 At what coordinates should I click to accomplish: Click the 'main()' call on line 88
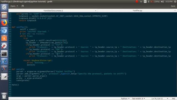pyautogui.click(x=15, y=85)
